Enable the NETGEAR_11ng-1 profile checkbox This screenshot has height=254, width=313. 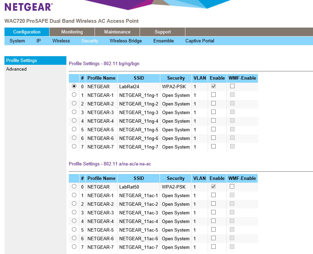coord(213,94)
